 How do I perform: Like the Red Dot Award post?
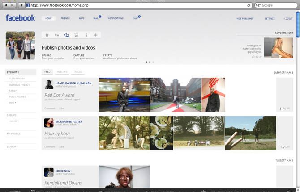pos(61,109)
